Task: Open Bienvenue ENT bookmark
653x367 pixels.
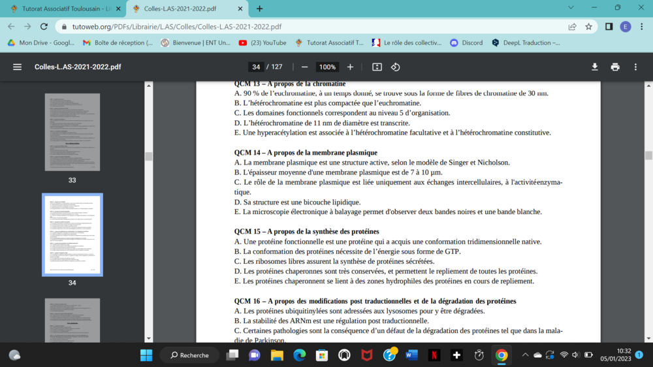Action: pos(196,42)
